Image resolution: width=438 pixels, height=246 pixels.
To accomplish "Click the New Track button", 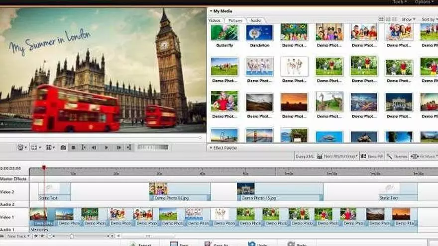I will [17, 236].
